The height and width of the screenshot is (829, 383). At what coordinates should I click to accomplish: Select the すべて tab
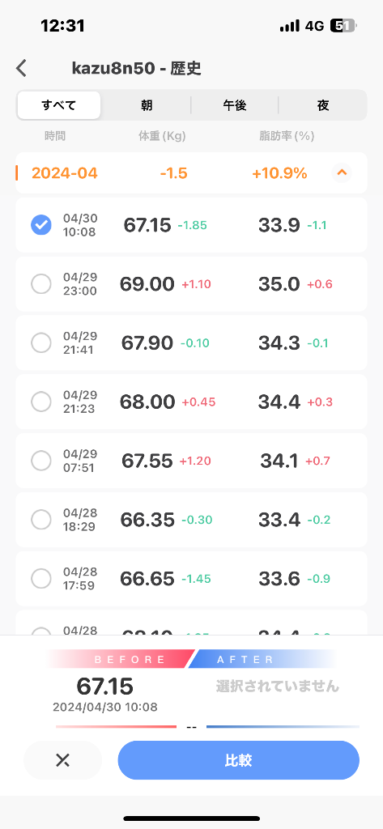pos(59,105)
